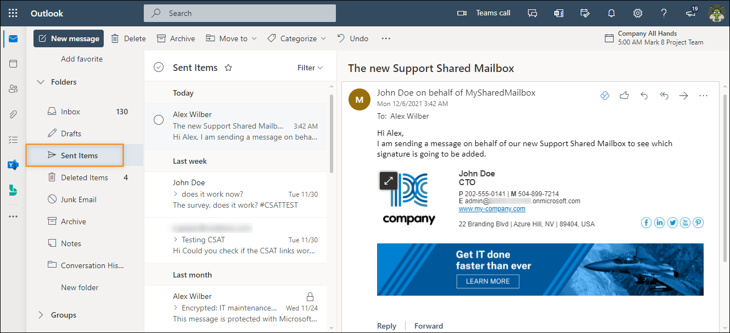
Task: Click sender avatar M
Action: click(360, 99)
